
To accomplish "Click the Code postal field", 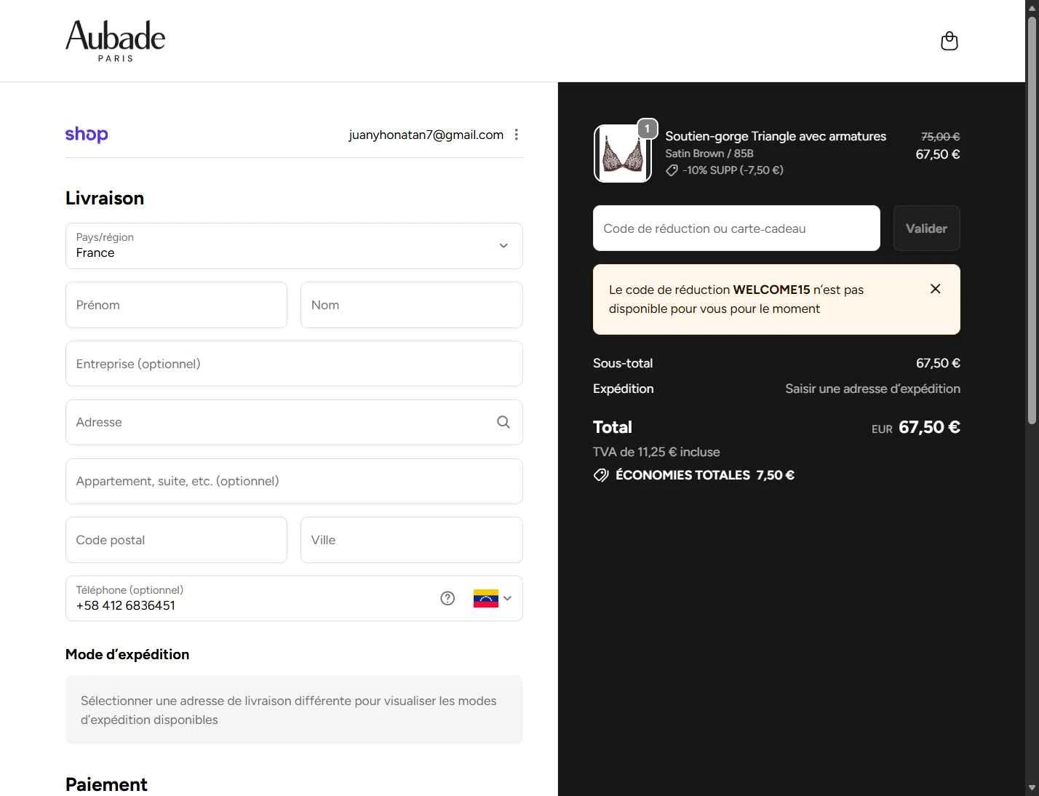I will click(x=176, y=540).
